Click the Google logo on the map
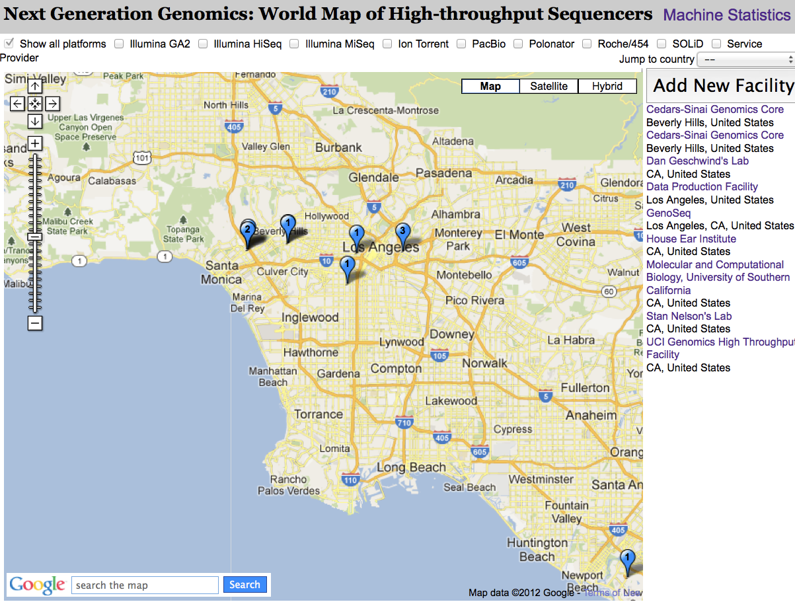Image resolution: width=795 pixels, height=604 pixels. [37, 585]
